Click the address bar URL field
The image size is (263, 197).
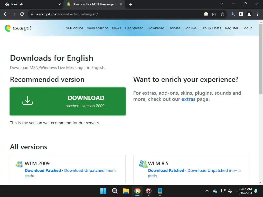click(x=116, y=14)
